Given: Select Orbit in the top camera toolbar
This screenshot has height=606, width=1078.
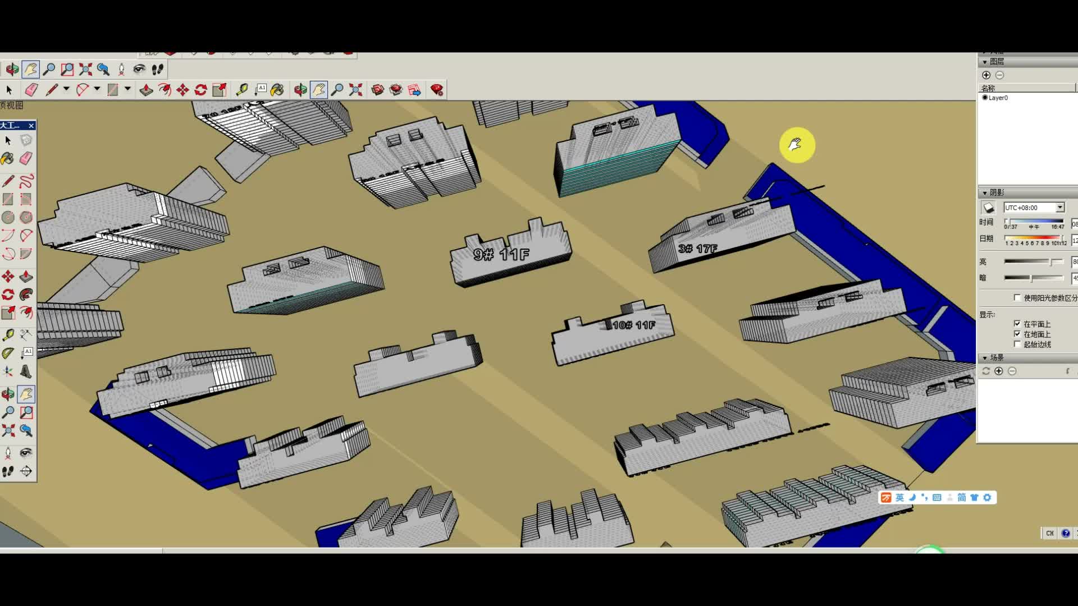Looking at the screenshot, I should point(12,69).
